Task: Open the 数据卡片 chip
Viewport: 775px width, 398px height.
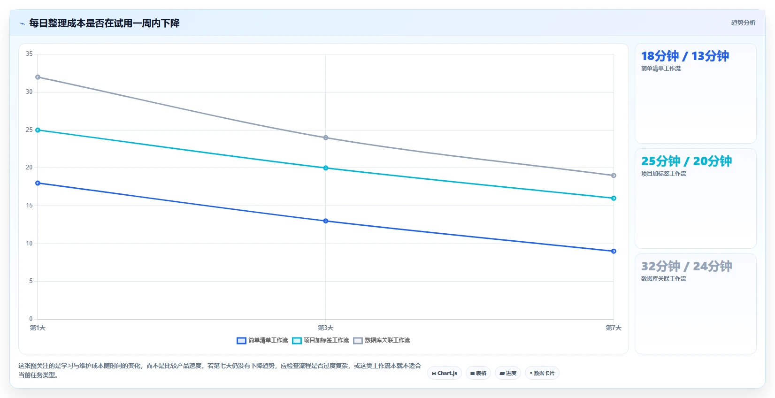Action: click(x=542, y=373)
